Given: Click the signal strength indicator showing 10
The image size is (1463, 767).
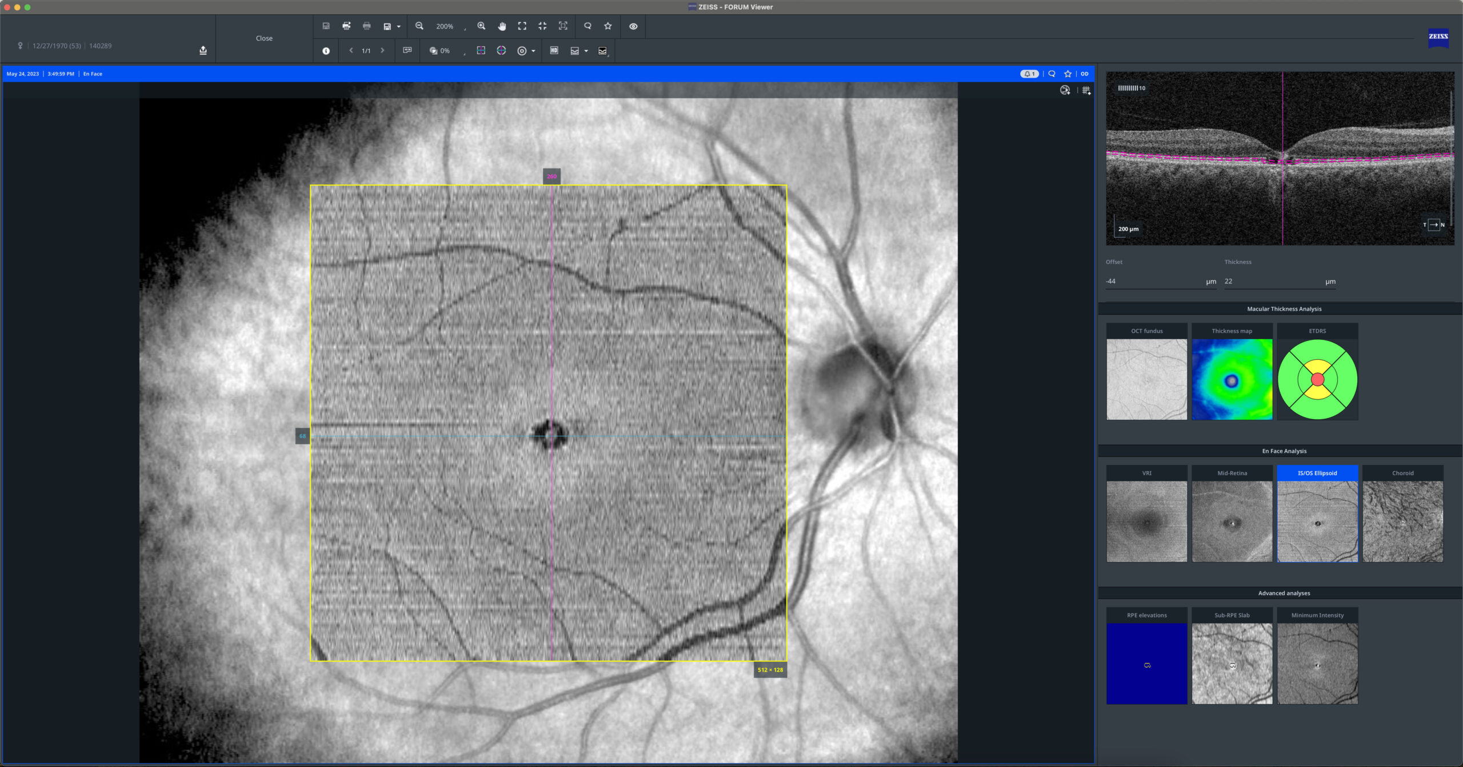Looking at the screenshot, I should pyautogui.click(x=1132, y=89).
